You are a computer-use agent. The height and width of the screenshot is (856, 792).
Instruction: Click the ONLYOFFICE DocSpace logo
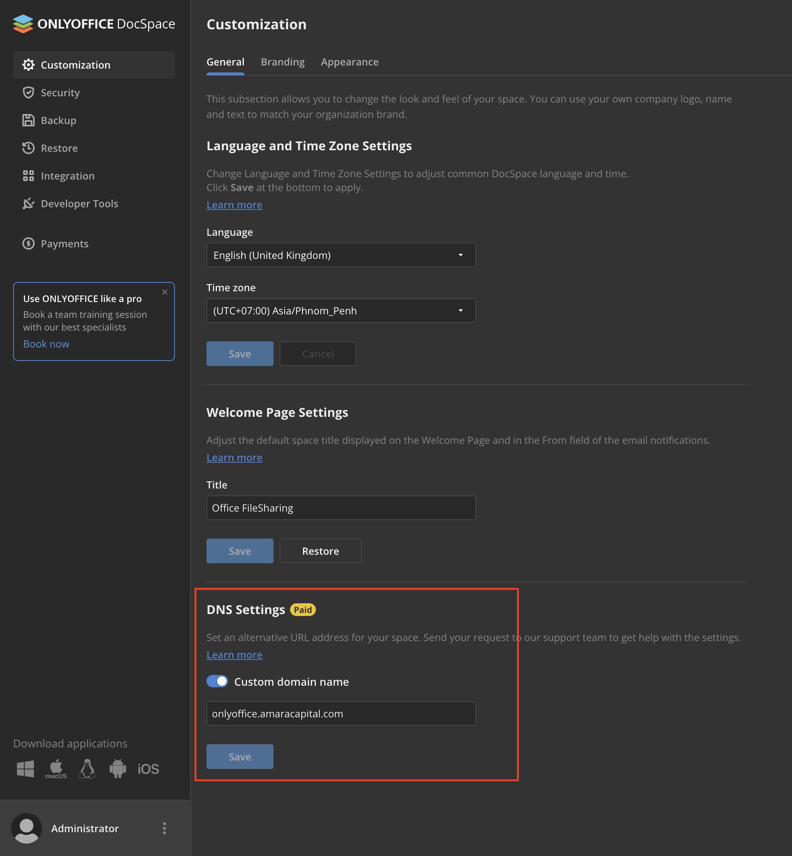[94, 23]
